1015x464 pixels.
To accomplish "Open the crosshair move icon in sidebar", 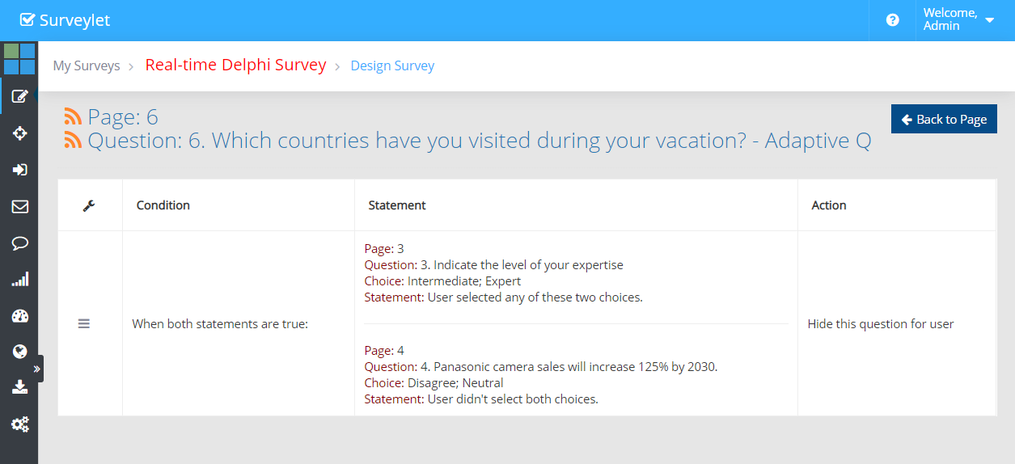I will [x=20, y=133].
